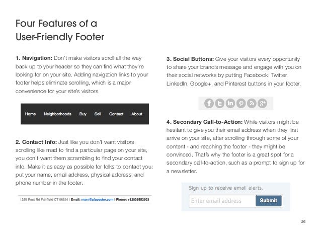
Task: Open Contact in the footer navigation
Action: click(116, 114)
